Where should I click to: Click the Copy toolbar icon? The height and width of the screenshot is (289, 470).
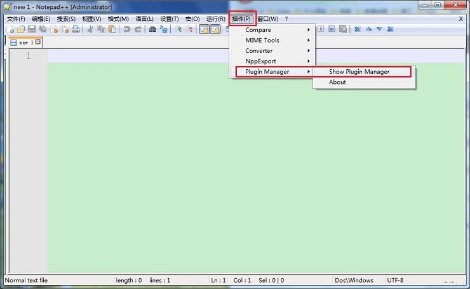[102, 29]
